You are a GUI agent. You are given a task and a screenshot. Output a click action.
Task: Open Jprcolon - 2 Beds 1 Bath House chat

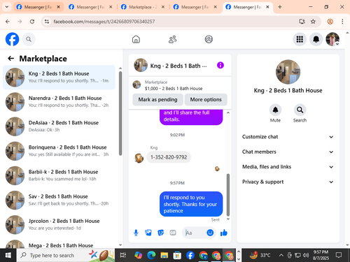(x=59, y=224)
